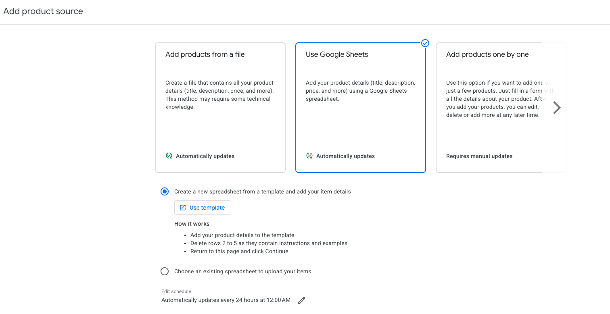
Task: Select the Create a new spreadsheet radio button
Action: pos(165,191)
